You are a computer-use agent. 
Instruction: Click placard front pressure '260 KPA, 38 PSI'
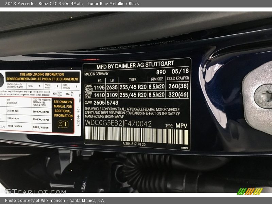[41, 112]
